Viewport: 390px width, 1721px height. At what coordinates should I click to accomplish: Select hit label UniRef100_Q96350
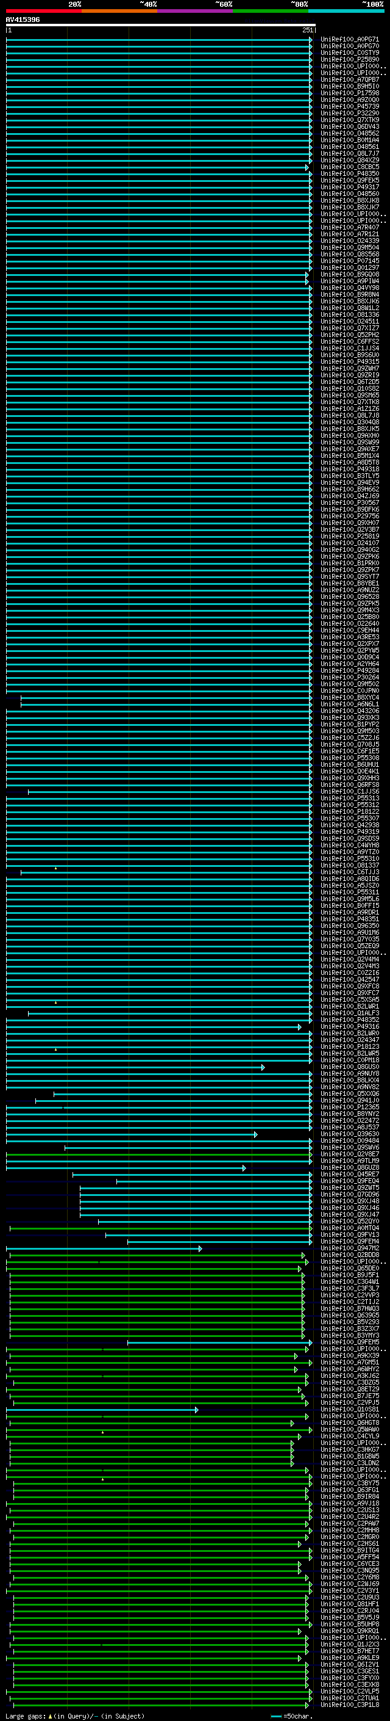coord(349,926)
